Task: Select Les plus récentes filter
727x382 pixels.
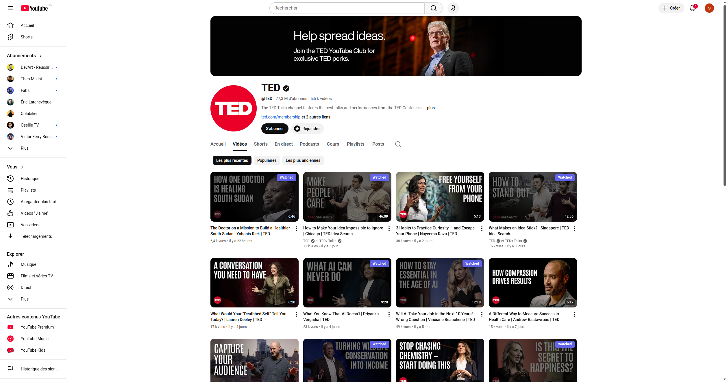Action: pos(232,160)
